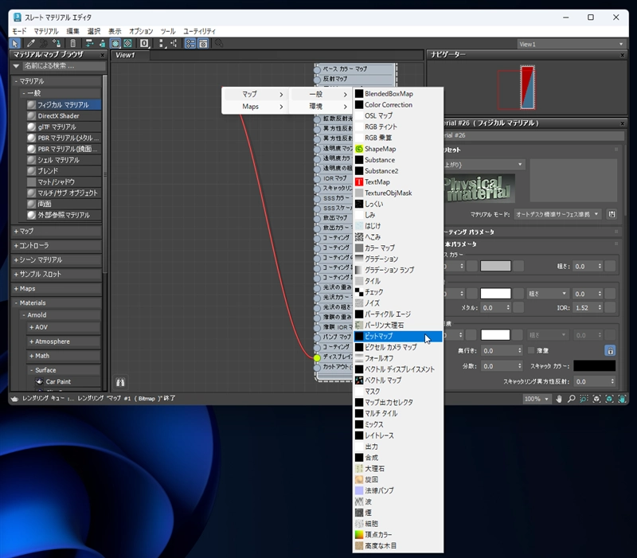Viewport: 637px width, 558px height.
Task: Open the マテリアル menu in menu bar
Action: pos(46,31)
